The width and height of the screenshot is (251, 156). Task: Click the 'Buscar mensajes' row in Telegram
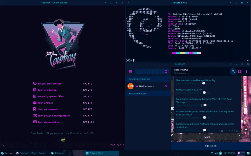149,93
